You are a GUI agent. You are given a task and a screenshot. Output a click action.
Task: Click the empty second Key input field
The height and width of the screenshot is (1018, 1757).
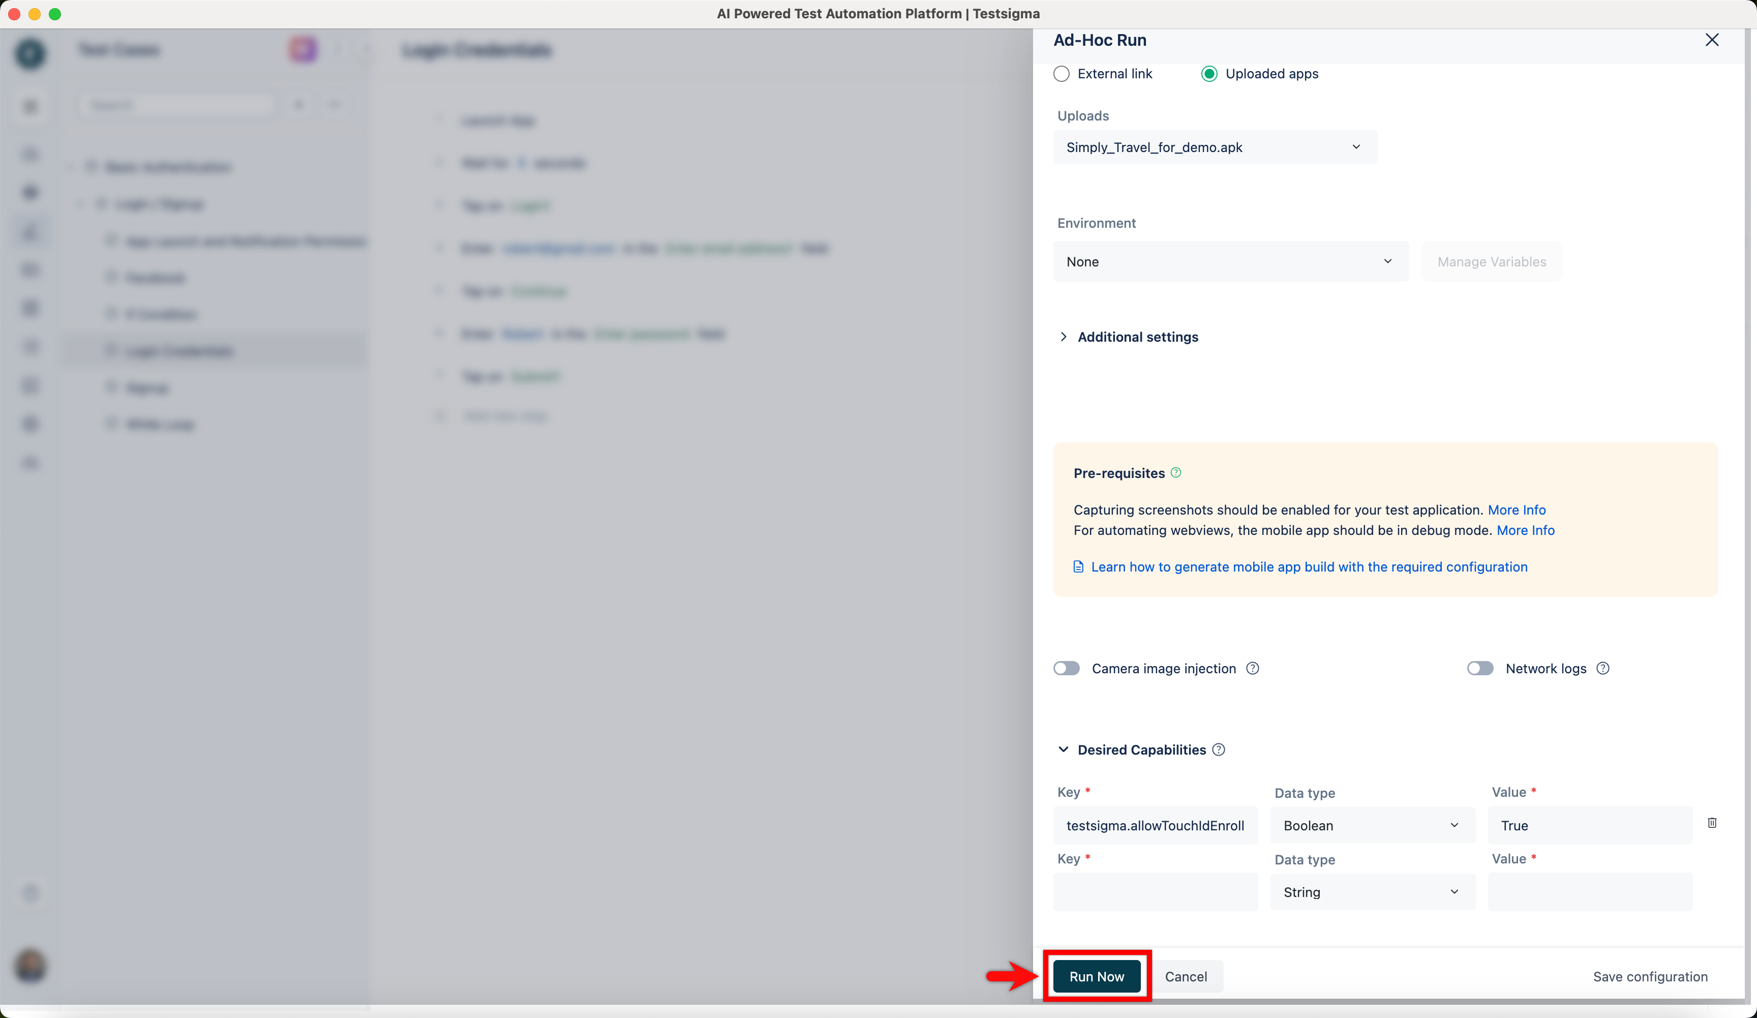tap(1155, 892)
